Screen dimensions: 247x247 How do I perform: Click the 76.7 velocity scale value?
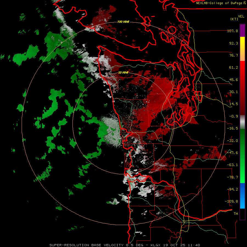(x=234, y=55)
